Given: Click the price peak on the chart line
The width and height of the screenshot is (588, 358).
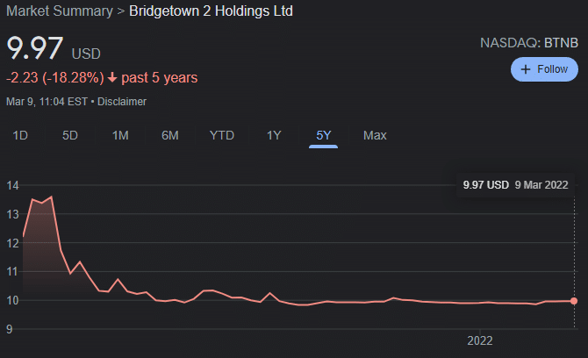Looking at the screenshot, I should point(52,197).
